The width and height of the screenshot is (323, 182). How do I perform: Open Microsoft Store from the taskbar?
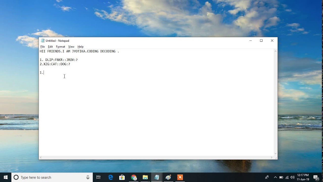122,177
